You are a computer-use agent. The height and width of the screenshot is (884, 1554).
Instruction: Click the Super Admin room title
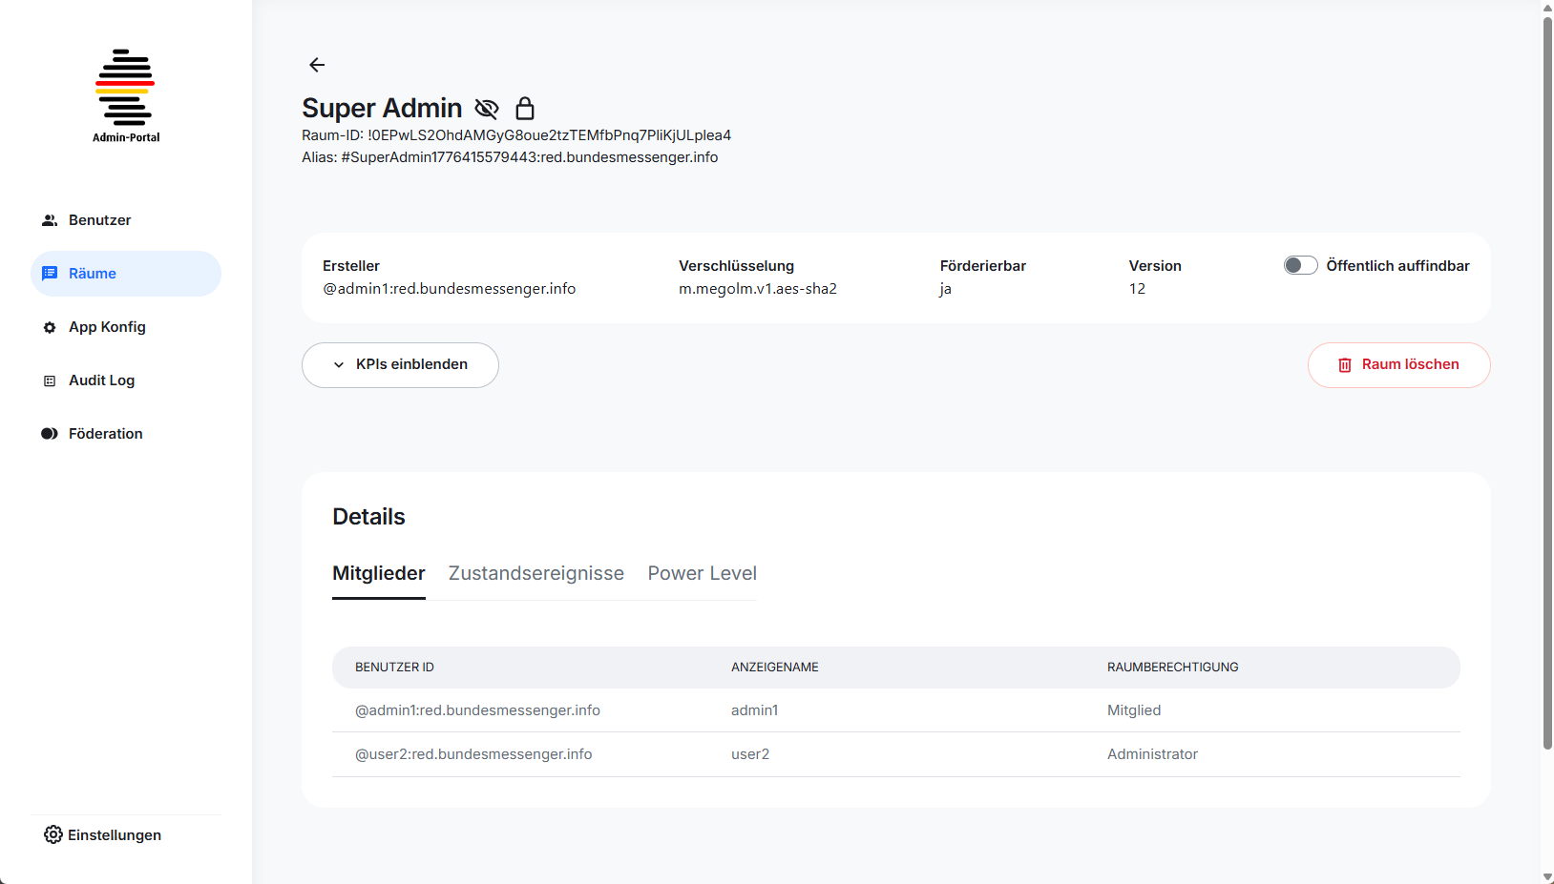click(x=382, y=108)
